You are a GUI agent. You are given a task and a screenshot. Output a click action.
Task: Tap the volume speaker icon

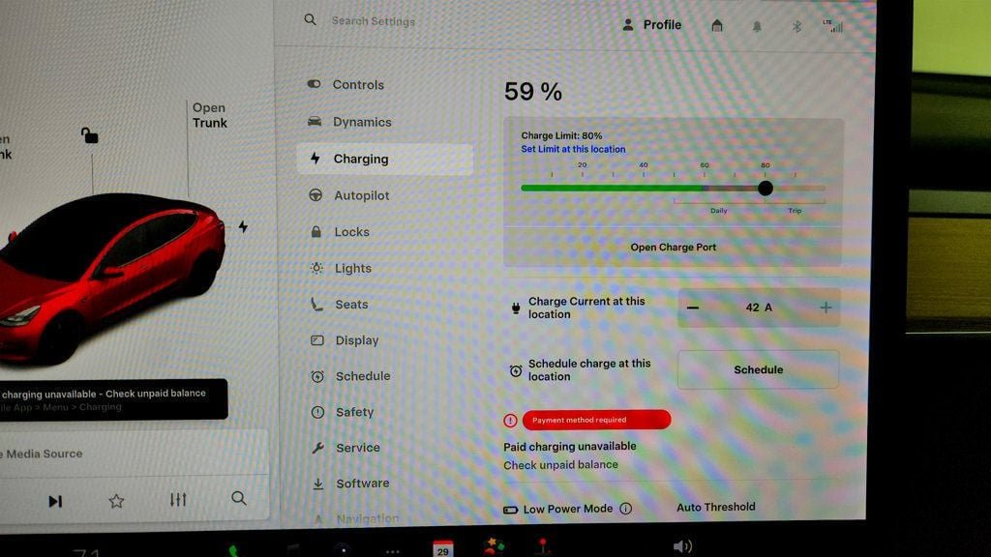682,546
